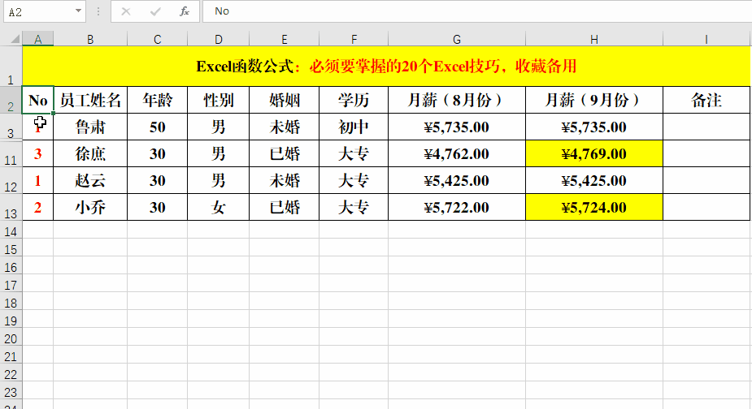Select the 月薪（8月份）header cell
The height and width of the screenshot is (409, 752).
tap(457, 100)
